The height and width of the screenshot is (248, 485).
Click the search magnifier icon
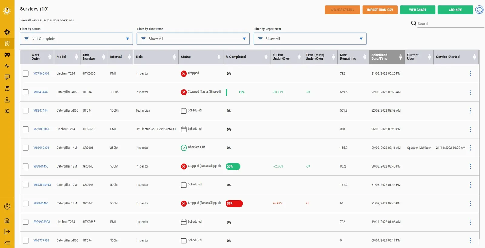[x=413, y=23]
